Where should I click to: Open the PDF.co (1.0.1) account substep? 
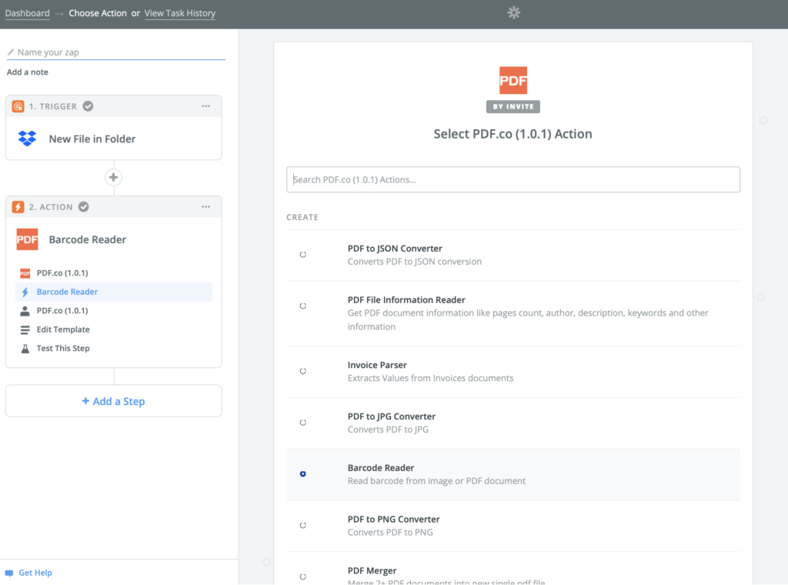click(x=114, y=311)
